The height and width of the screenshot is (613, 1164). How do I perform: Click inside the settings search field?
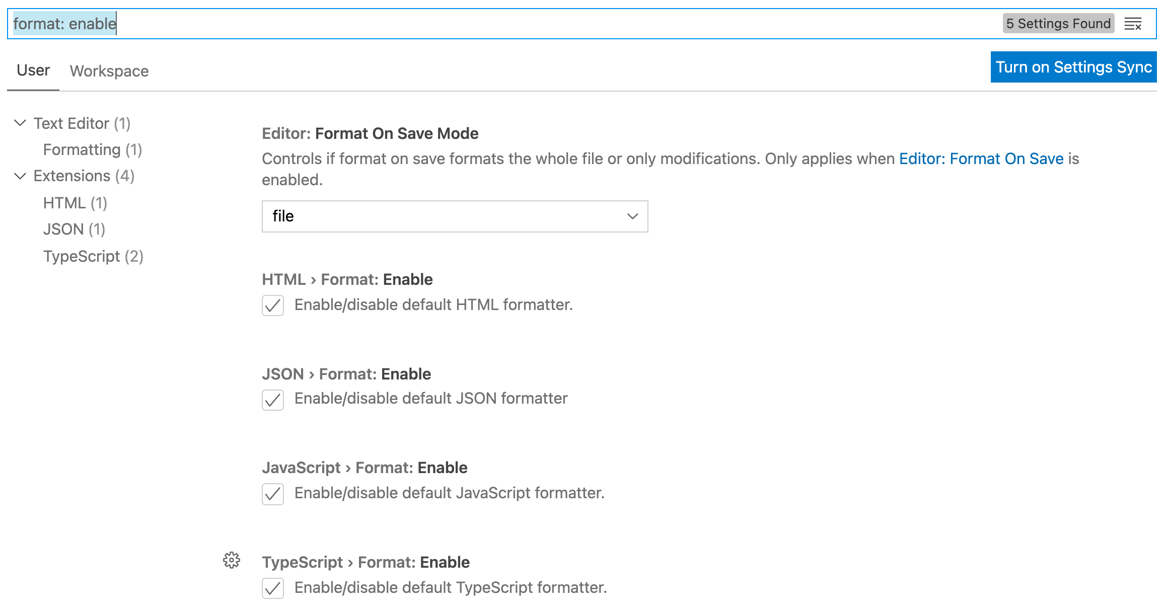tap(352, 23)
